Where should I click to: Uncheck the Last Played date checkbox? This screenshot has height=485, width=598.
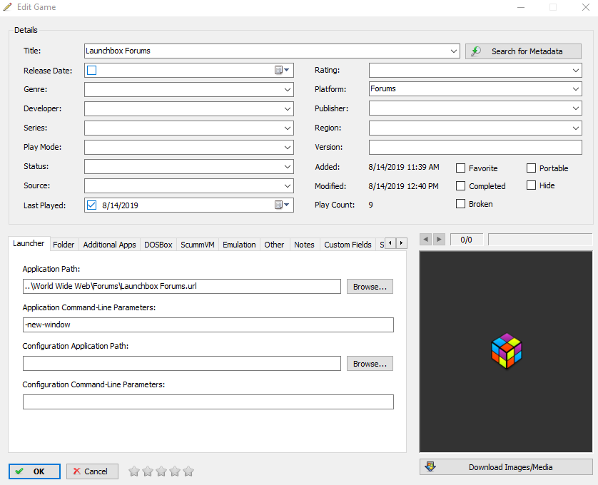coord(91,205)
